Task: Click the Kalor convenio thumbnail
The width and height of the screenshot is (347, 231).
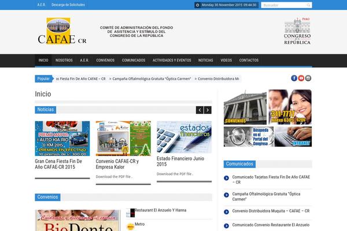Action: pyautogui.click(x=123, y=139)
